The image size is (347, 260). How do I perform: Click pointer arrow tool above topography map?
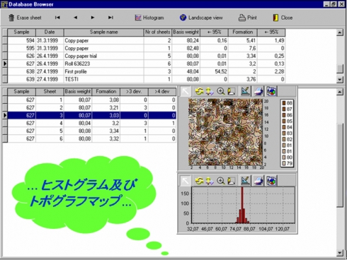click(x=186, y=91)
